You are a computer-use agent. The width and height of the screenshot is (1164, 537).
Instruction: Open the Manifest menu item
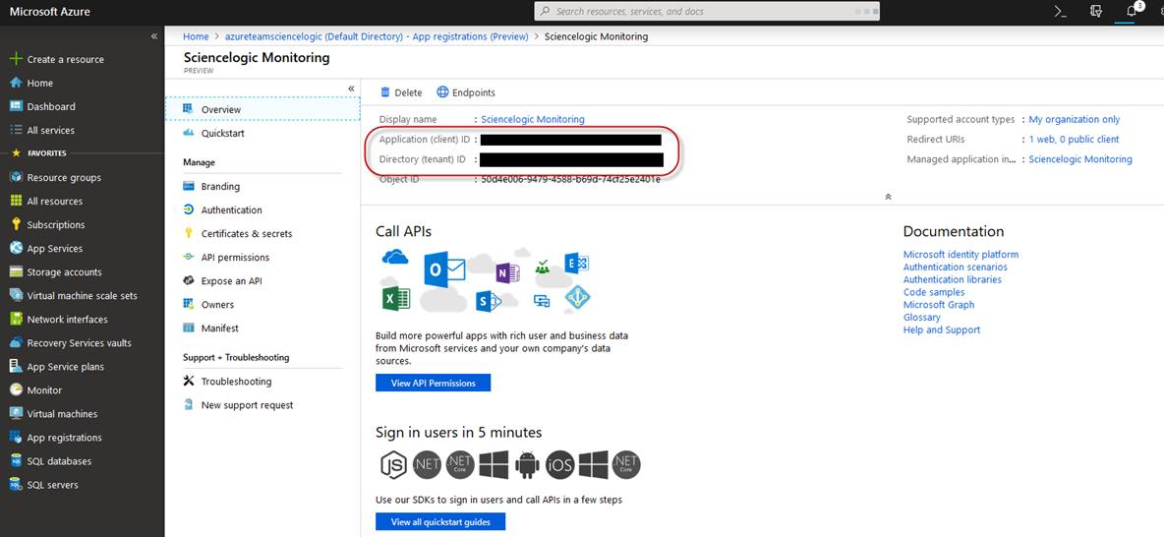219,328
